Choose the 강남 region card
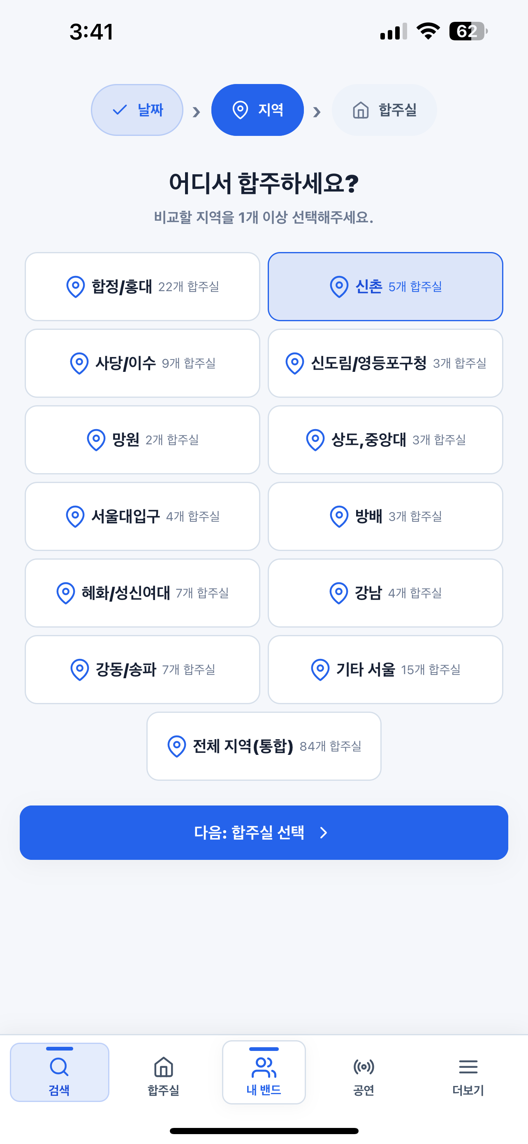Viewport: 528px width, 1144px height. (x=385, y=593)
